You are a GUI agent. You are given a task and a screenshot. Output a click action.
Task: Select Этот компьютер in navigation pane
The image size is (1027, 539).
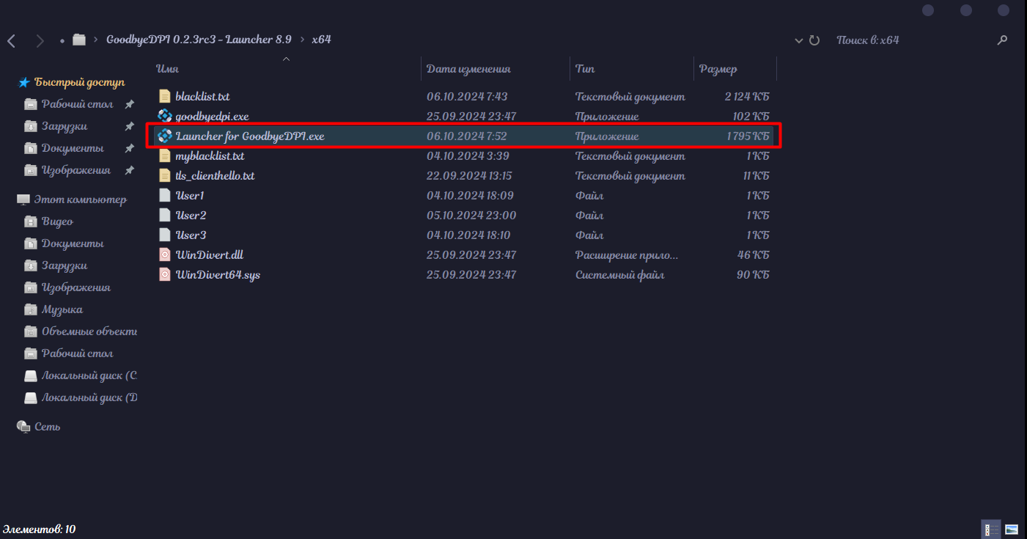tap(80, 199)
